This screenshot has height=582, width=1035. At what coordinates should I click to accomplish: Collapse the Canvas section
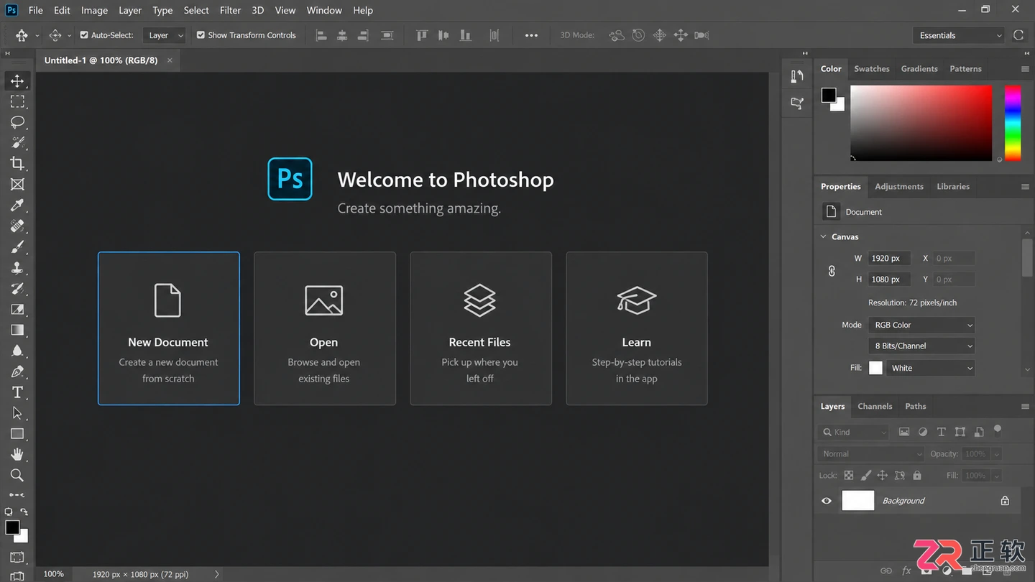(824, 236)
